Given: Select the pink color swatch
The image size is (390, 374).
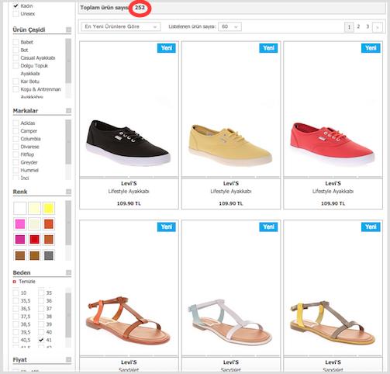Looking at the screenshot, I should click(20, 224).
